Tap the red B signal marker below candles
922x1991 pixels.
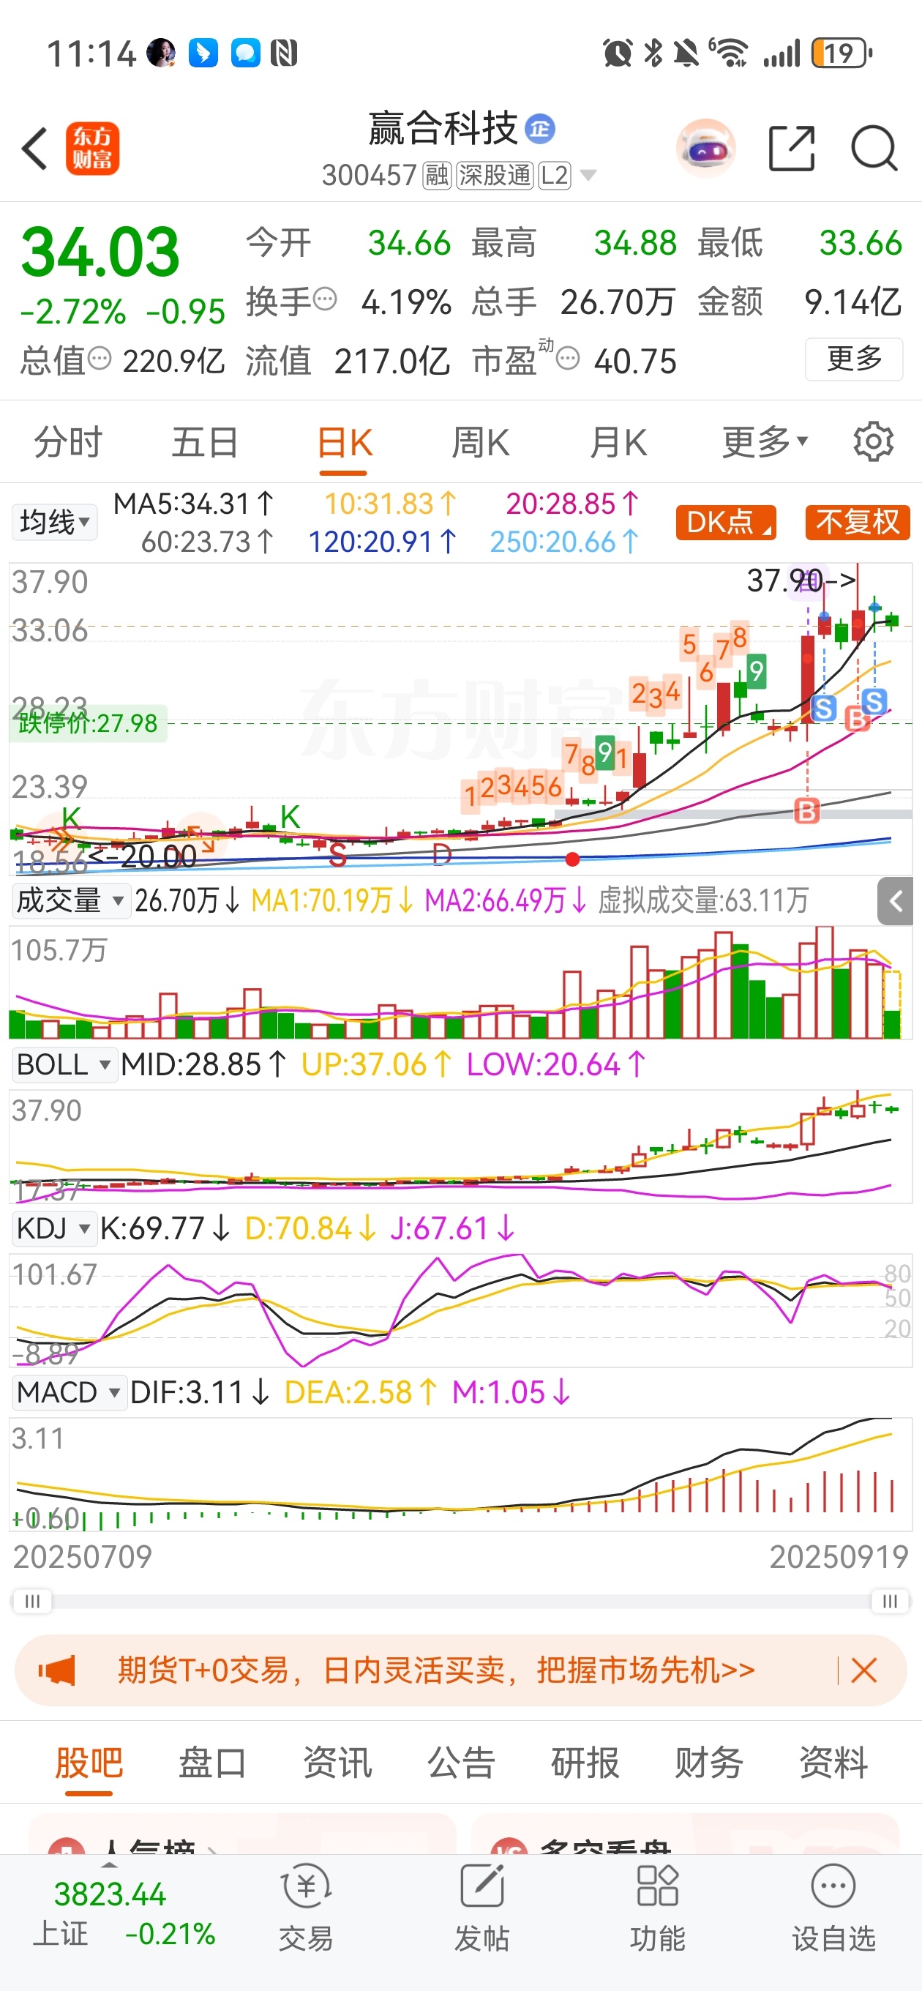(x=806, y=812)
